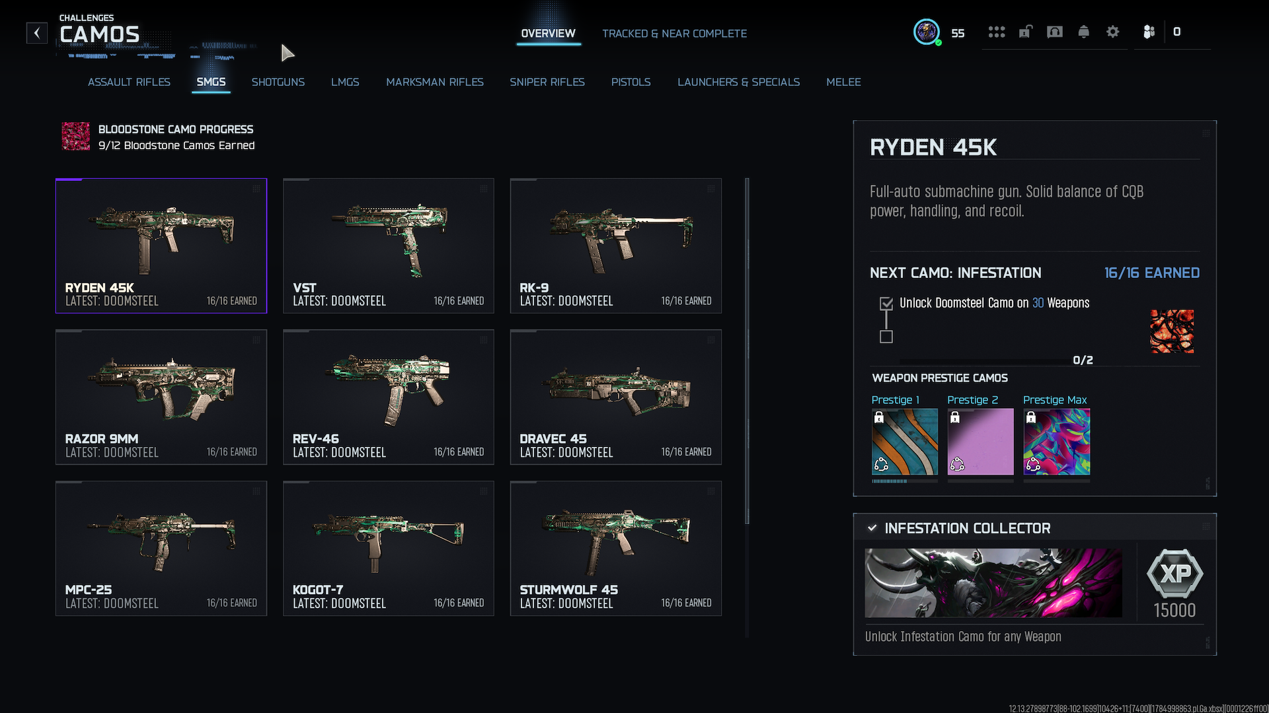Click the blue "16/16 Earned" details counter
This screenshot has width=1269, height=713.
1152,273
